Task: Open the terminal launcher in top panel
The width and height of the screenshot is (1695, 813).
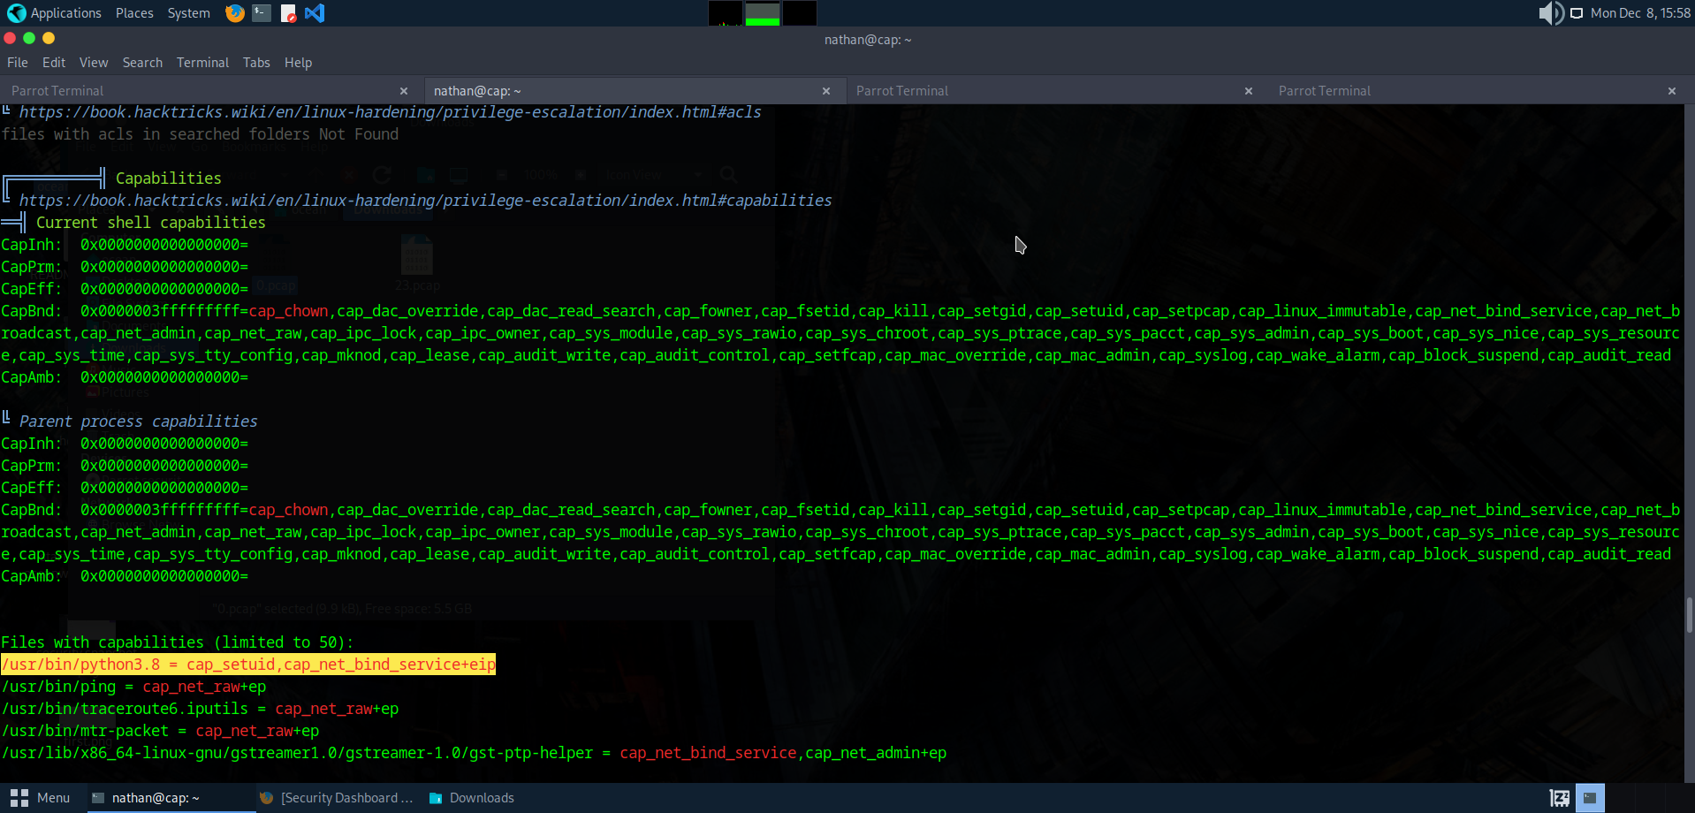Action: click(x=261, y=13)
